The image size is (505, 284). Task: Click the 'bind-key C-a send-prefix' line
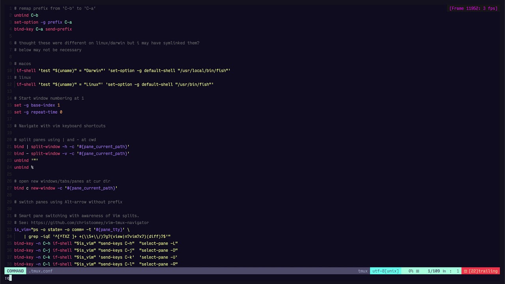(43, 29)
